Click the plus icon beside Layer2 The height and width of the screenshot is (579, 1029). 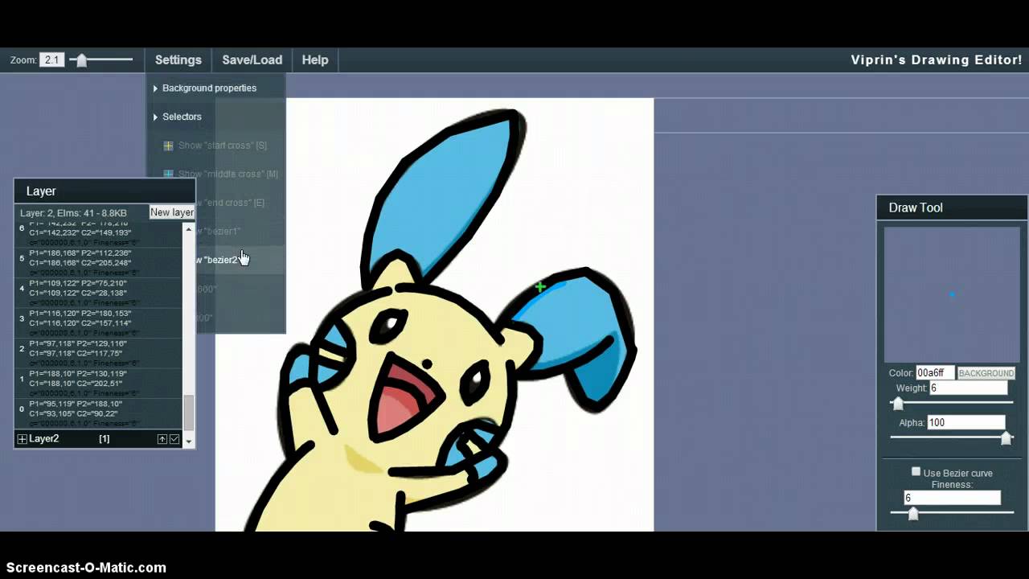pyautogui.click(x=23, y=439)
